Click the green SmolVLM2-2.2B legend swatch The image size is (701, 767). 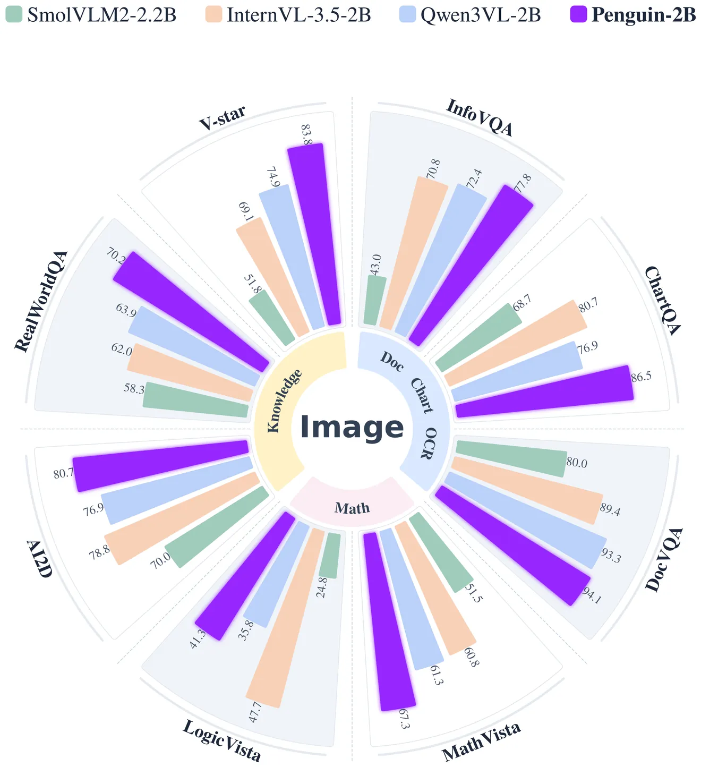(14, 14)
